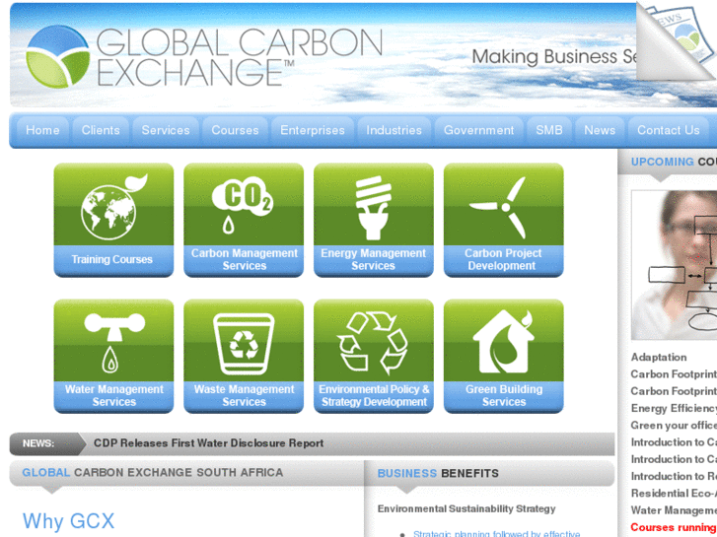717x537 pixels.
Task: Click the Adaptation course link
Action: click(659, 358)
